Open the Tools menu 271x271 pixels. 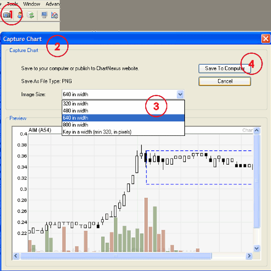coord(13,4)
